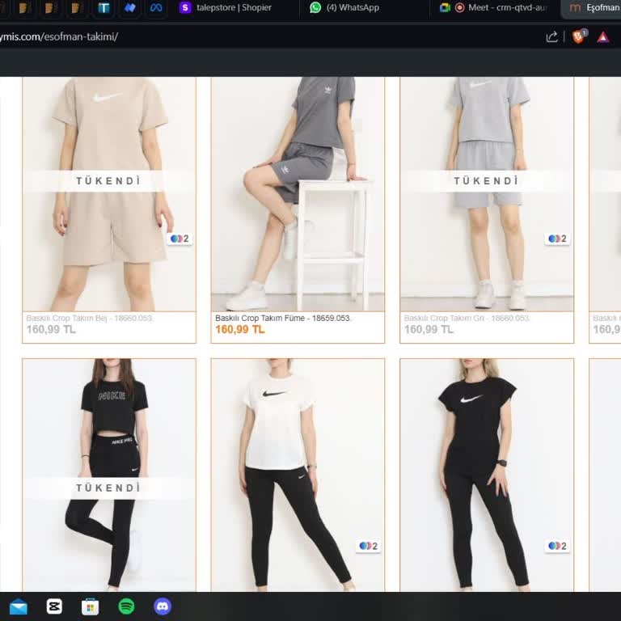
Task: Open the Füme Adidas crop set product image
Action: 298,194
